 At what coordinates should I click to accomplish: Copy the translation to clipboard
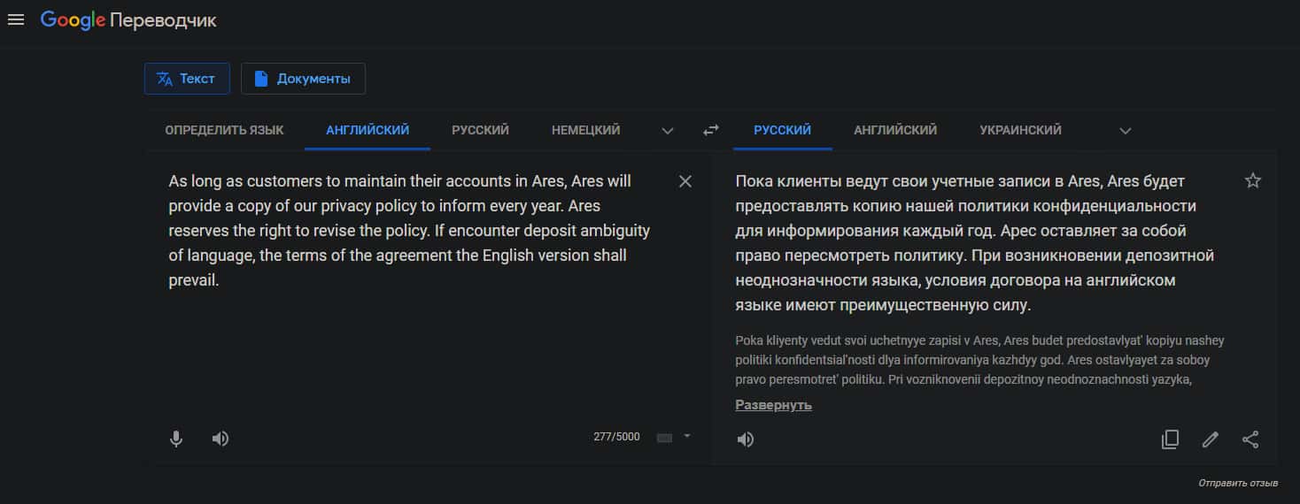[1170, 439]
